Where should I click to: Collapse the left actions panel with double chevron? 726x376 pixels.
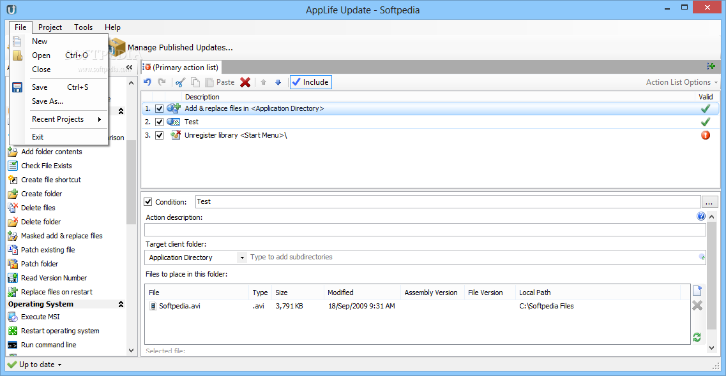[129, 67]
